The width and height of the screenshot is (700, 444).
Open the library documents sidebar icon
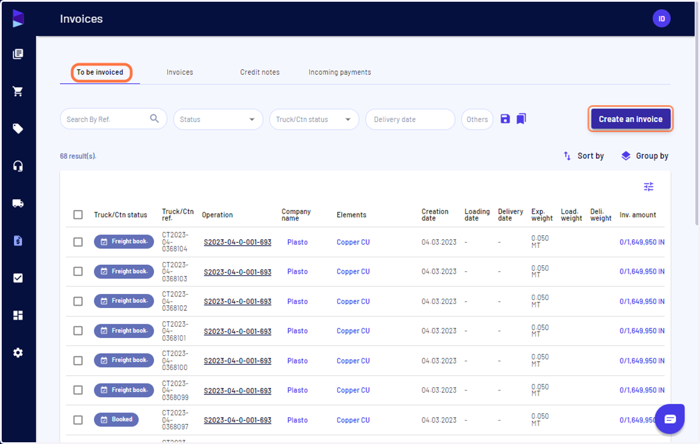pyautogui.click(x=18, y=54)
